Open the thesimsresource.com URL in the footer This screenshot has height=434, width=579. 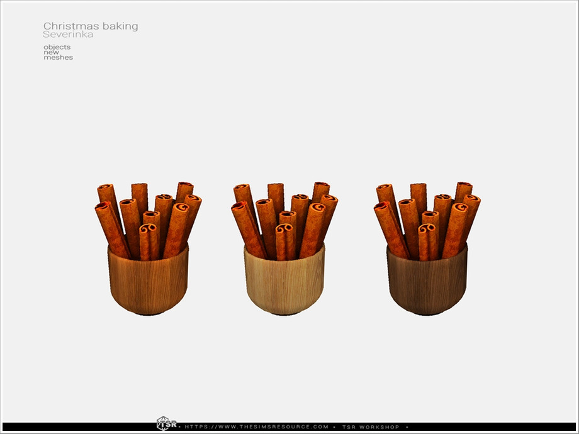pyautogui.click(x=257, y=427)
